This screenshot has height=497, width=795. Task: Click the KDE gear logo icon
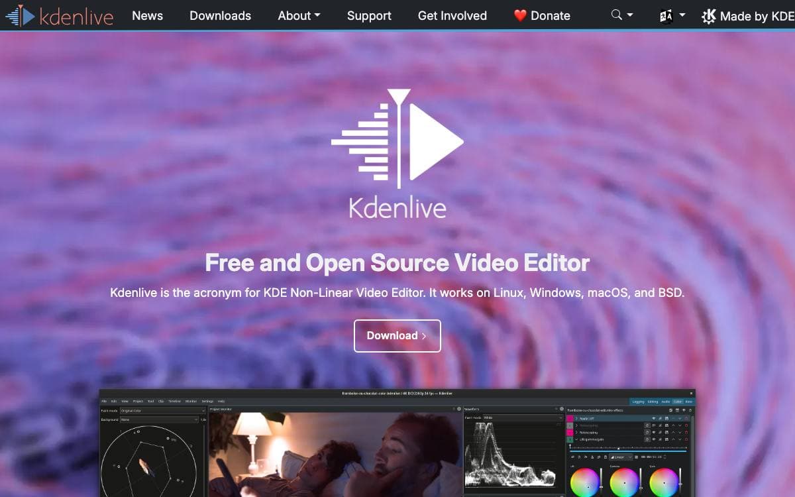(708, 16)
